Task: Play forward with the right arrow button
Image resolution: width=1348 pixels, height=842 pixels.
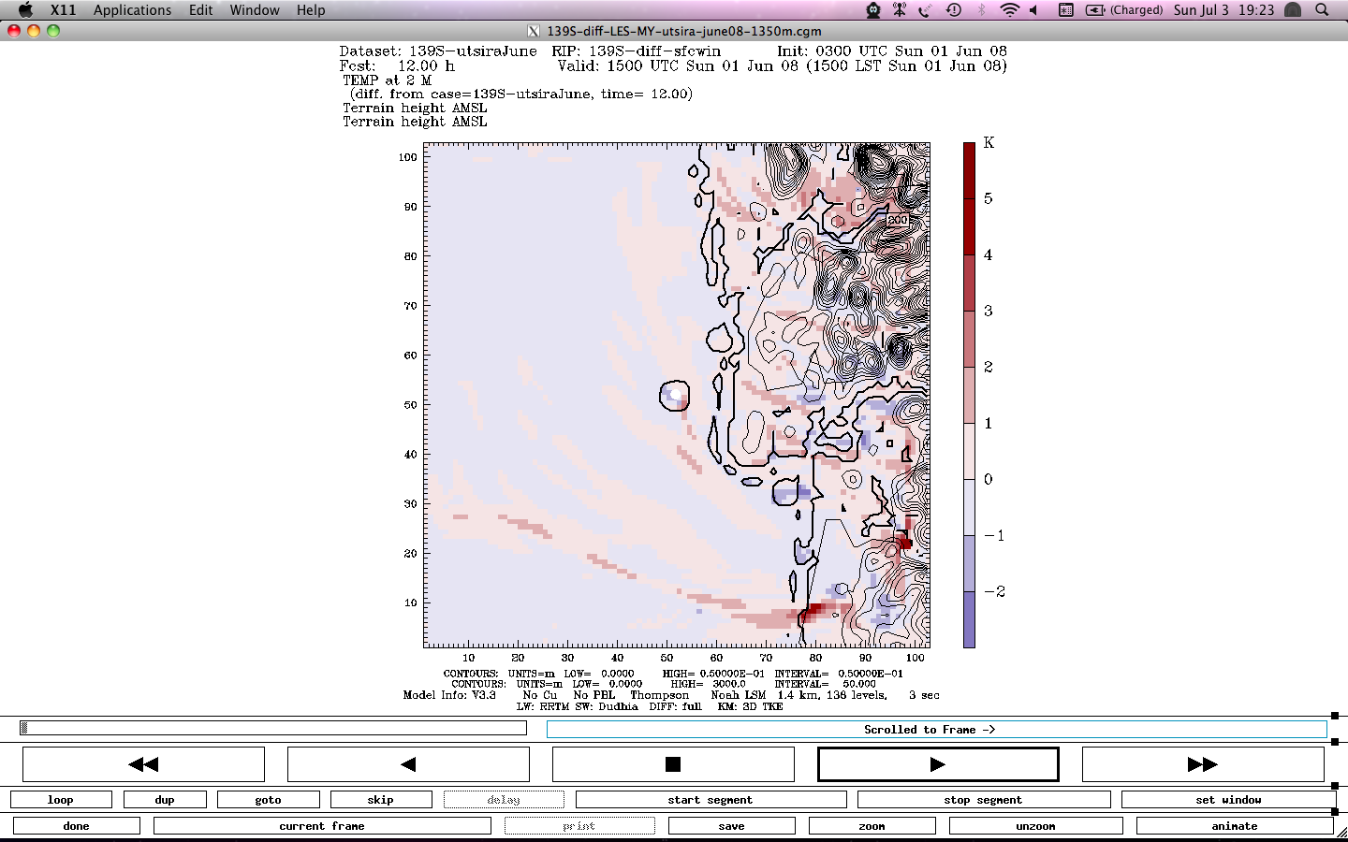Action: [x=938, y=764]
